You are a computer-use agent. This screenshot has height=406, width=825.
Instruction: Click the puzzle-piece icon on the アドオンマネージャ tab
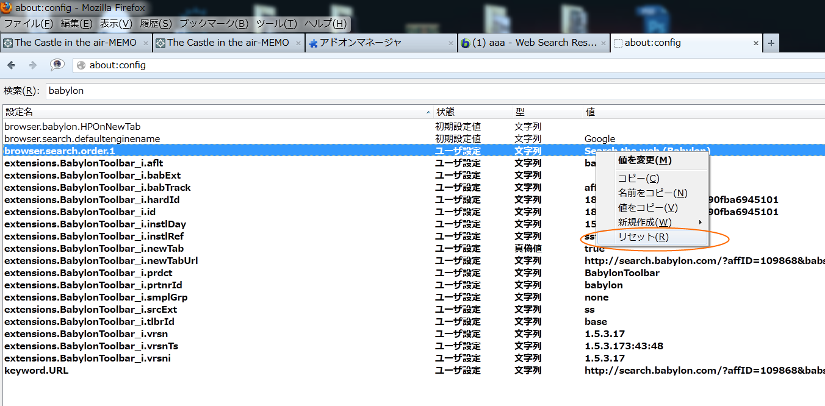point(314,43)
